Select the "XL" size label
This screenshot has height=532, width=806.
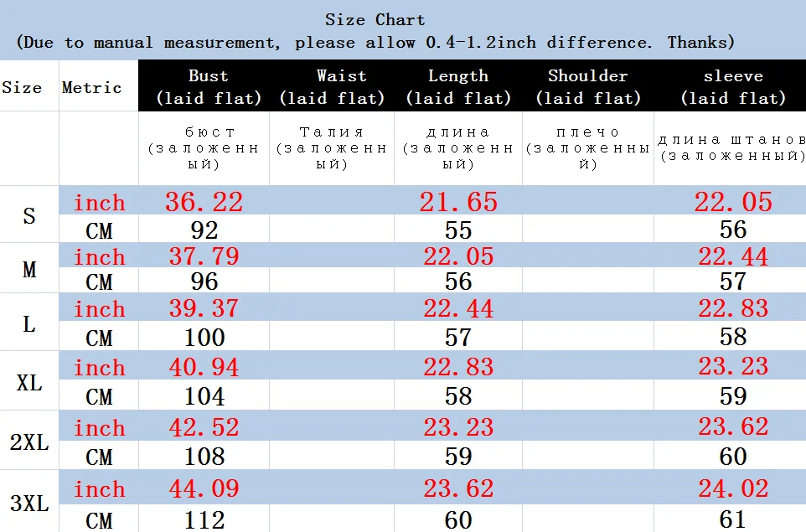click(29, 383)
